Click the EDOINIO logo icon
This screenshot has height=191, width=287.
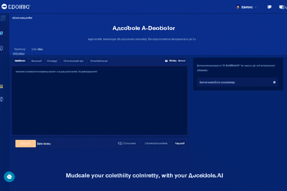point(4,6)
